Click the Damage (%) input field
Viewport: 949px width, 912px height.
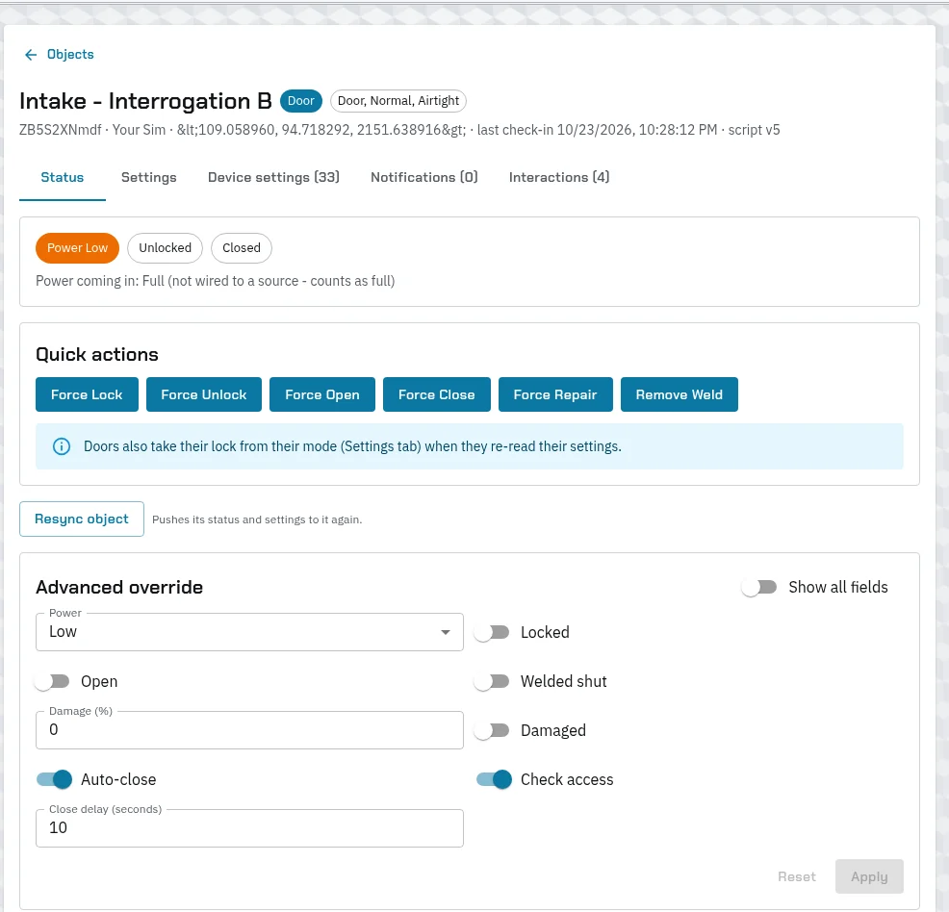pos(249,730)
